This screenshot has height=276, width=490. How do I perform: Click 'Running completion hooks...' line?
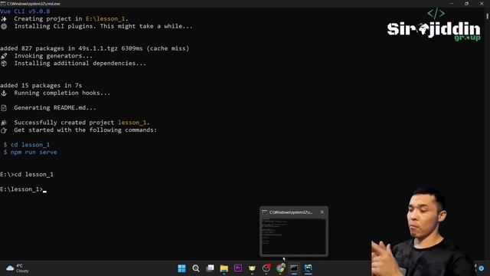[62, 93]
